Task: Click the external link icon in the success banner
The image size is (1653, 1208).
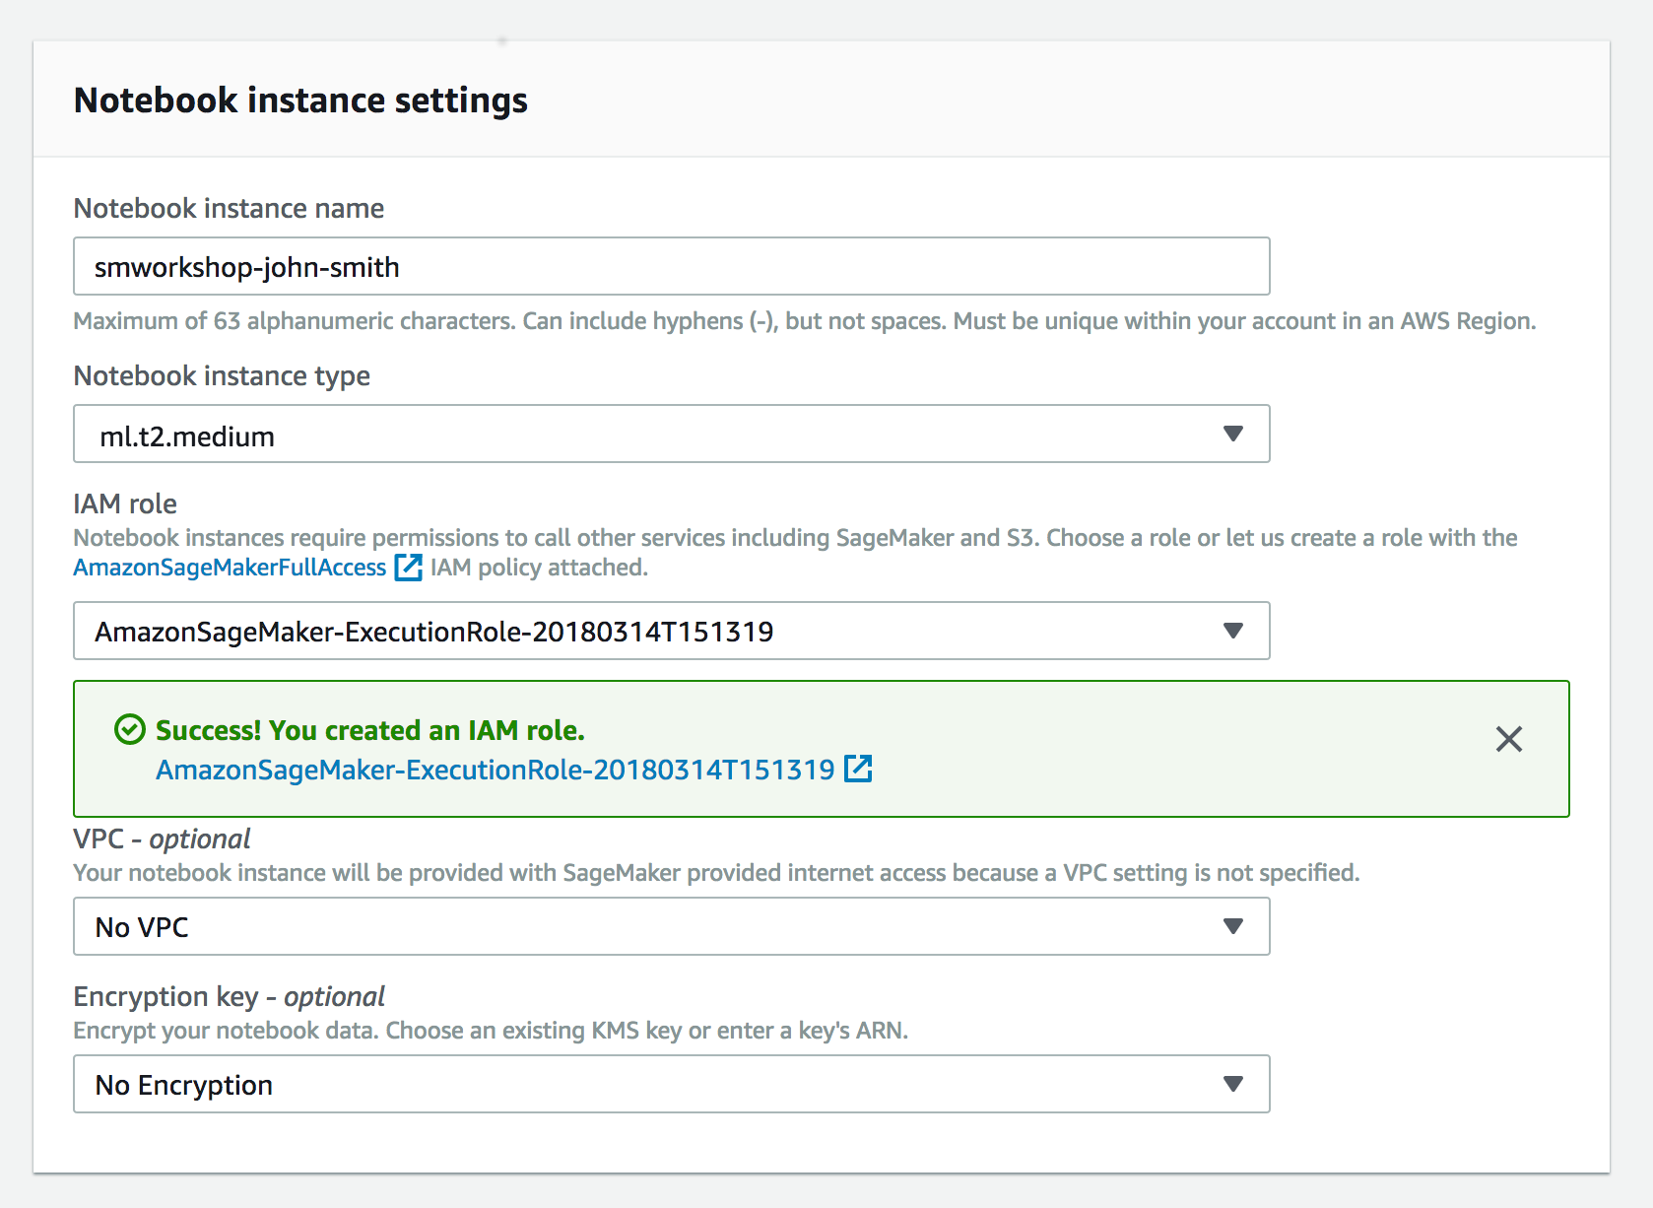Action: pyautogui.click(x=858, y=769)
